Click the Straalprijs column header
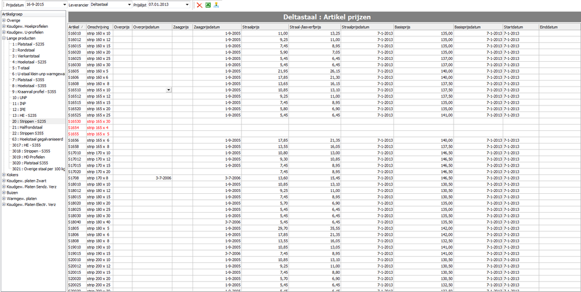The height and width of the screenshot is (292, 581). click(x=265, y=27)
